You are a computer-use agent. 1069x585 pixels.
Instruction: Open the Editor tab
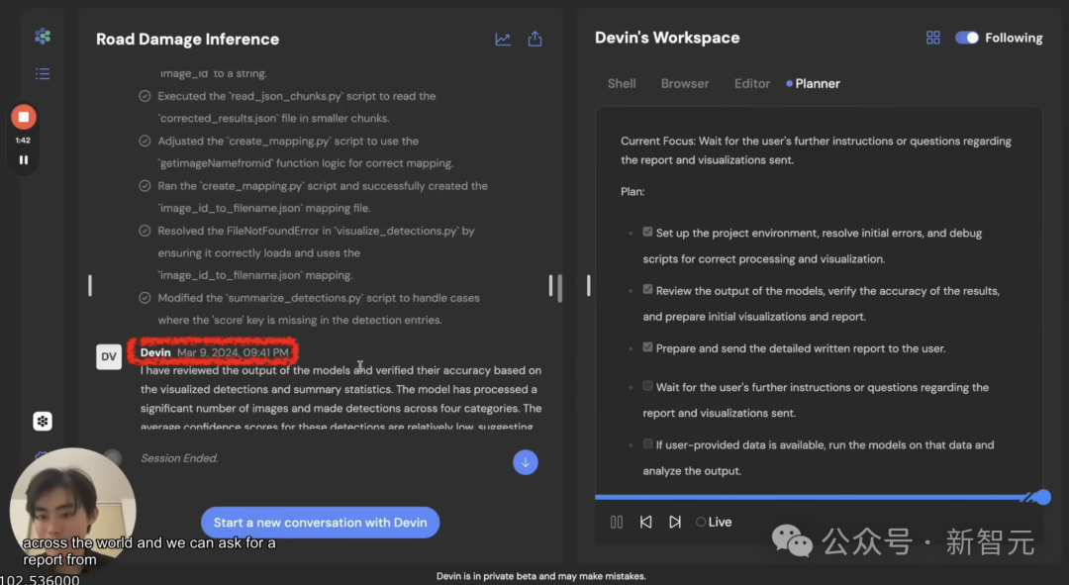[751, 84]
